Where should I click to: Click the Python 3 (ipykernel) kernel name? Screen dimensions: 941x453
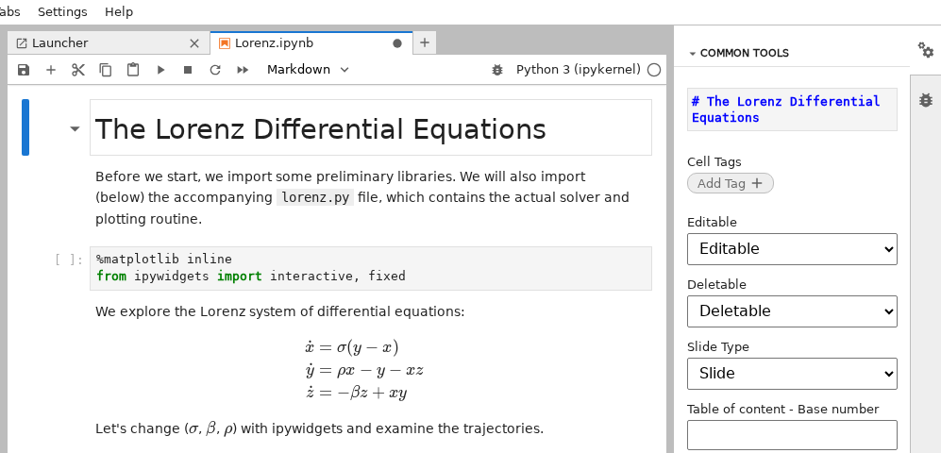579,70
